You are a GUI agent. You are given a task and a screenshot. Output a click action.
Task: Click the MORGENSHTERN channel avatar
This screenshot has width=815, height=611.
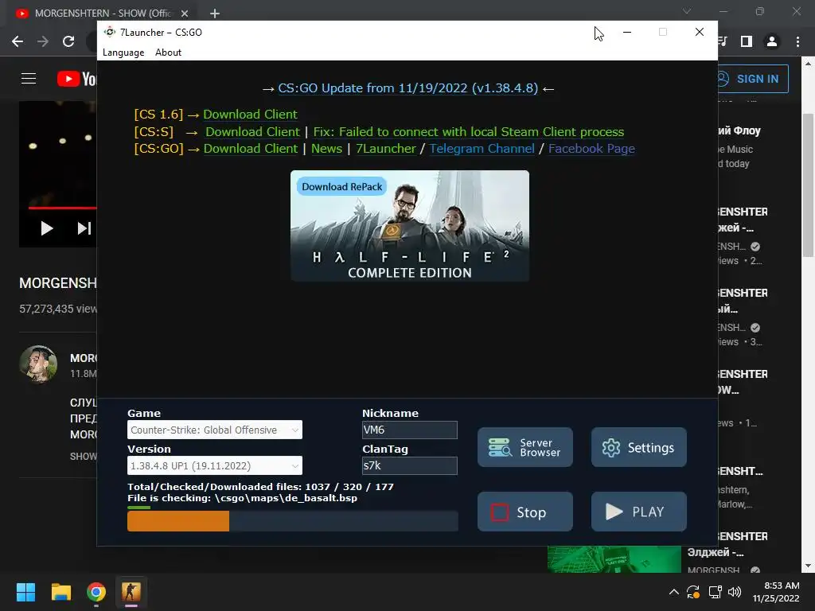pyautogui.click(x=38, y=364)
